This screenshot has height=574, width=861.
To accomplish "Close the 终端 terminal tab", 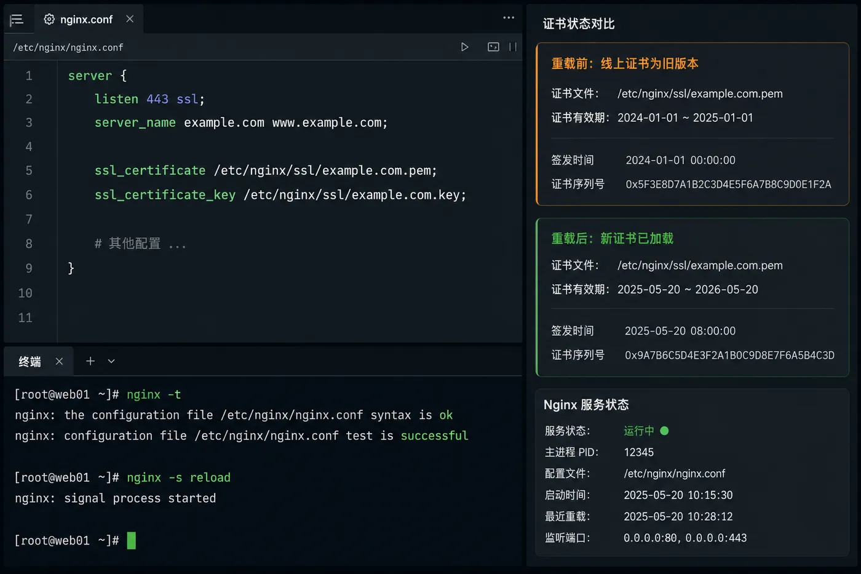I will click(59, 361).
